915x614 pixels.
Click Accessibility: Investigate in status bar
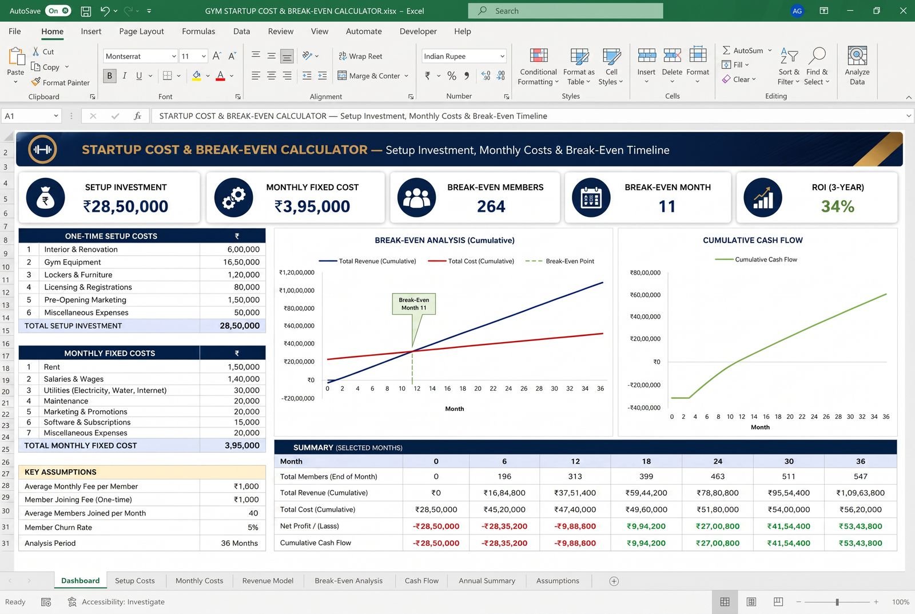point(117,602)
